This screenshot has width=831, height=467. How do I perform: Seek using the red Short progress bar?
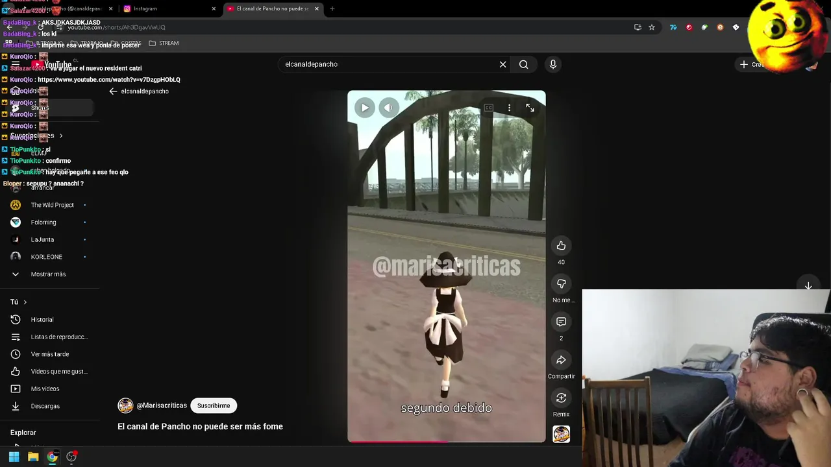point(447,441)
